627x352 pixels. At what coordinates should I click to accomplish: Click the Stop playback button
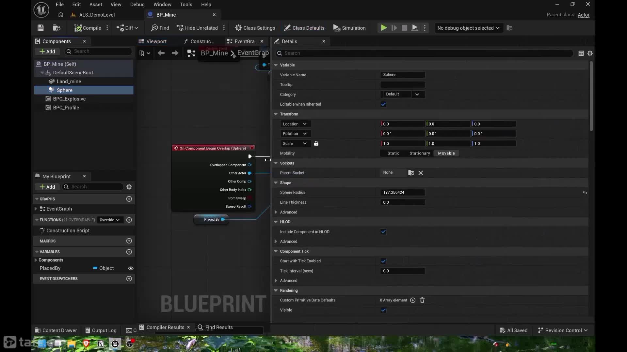pyautogui.click(x=404, y=28)
